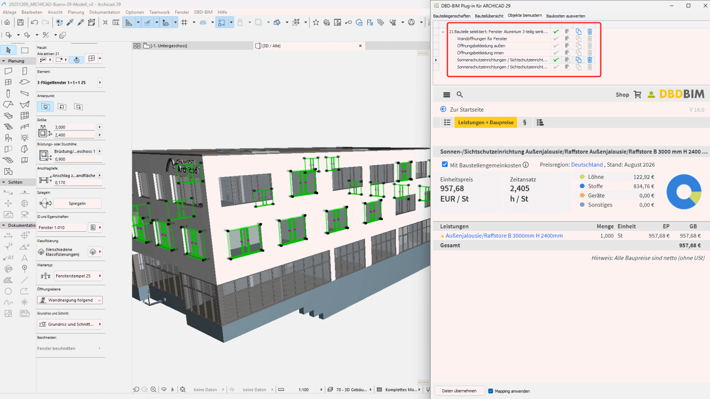The height and width of the screenshot is (399, 710).
Task: Expand the Grundriss und Schnitt settings
Action: [x=70, y=324]
